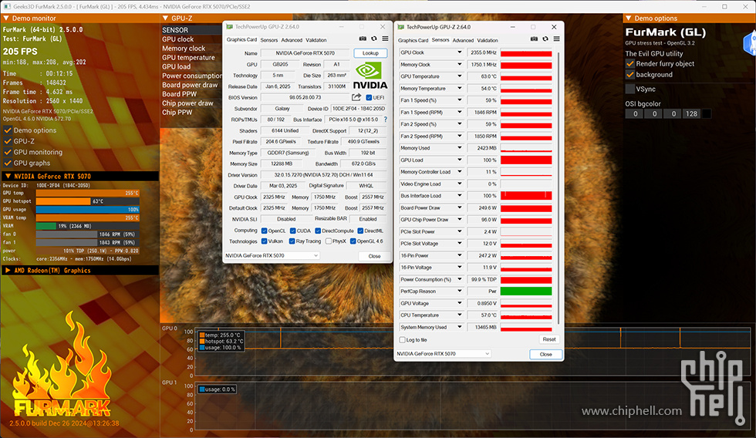The width and height of the screenshot is (756, 438).
Task: Open GPU Voltage sensor dropdown
Action: [460, 303]
